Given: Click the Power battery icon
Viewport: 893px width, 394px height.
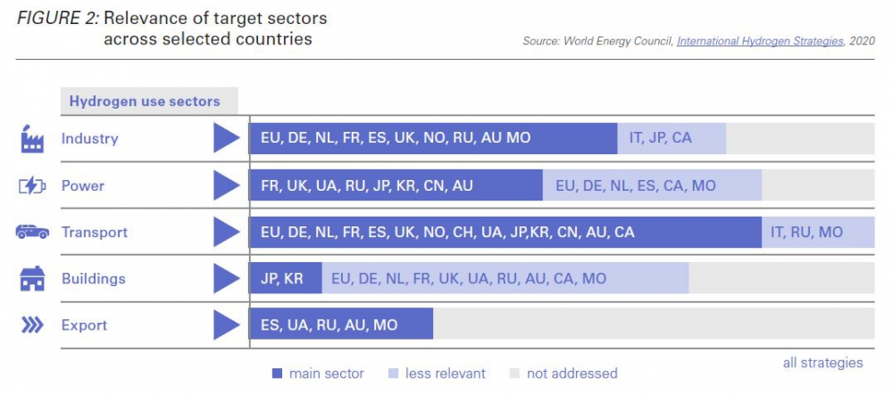Looking at the screenshot, I should tap(32, 185).
